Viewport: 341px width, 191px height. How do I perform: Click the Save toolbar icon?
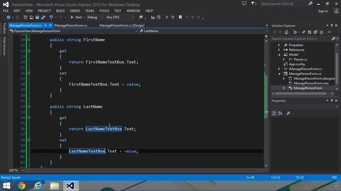coord(37,18)
